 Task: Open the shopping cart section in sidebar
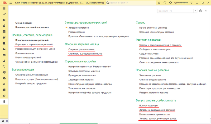4,37
